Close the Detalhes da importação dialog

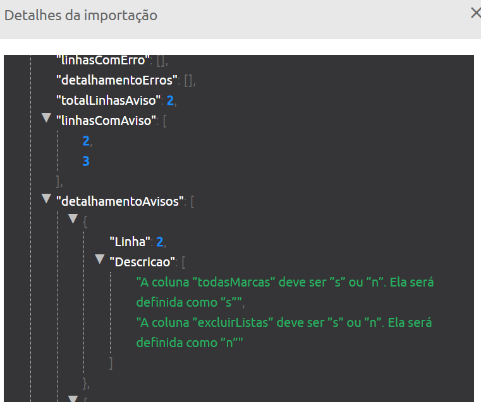(x=475, y=13)
